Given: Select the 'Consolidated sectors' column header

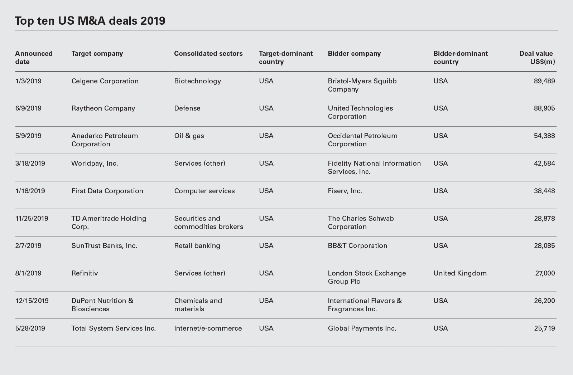Looking at the screenshot, I should pos(208,54).
